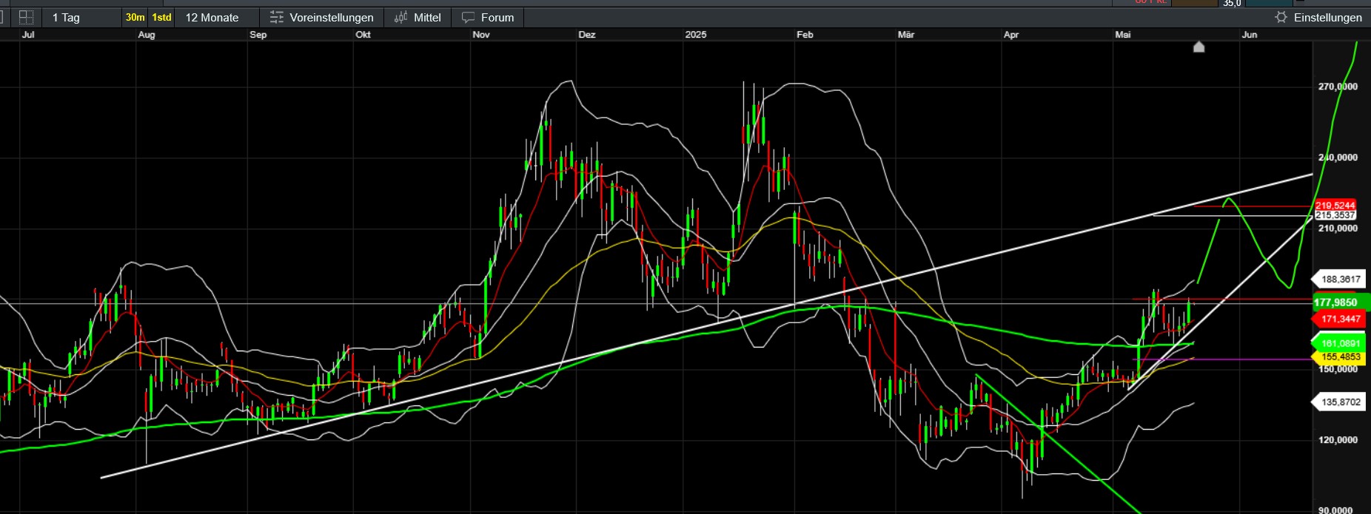Image resolution: width=1371 pixels, height=514 pixels.
Task: Select the red 219,5244 price label
Action: coord(1335,206)
